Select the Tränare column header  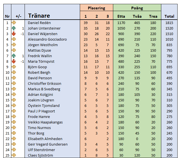click(39, 16)
